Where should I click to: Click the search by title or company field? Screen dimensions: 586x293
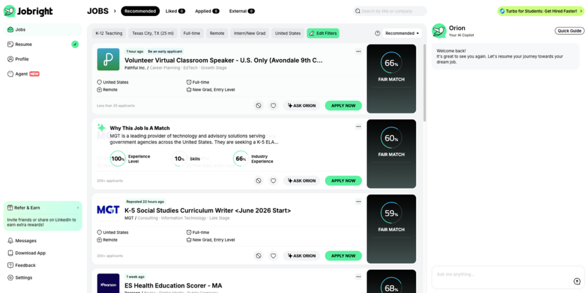[x=390, y=11]
